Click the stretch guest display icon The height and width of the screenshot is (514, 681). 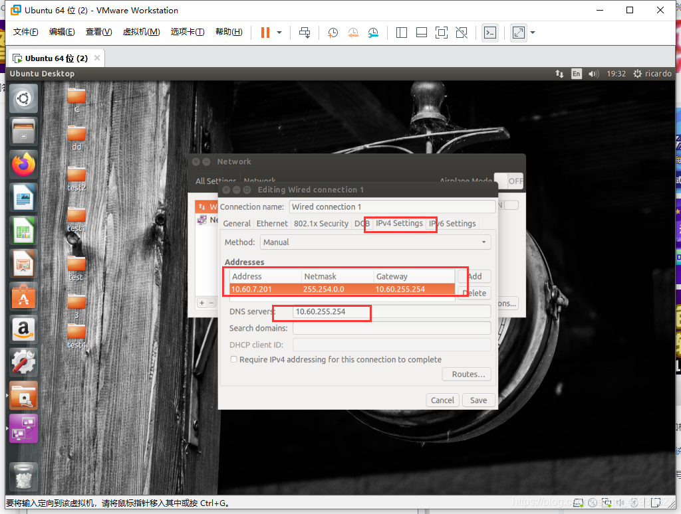pos(519,33)
